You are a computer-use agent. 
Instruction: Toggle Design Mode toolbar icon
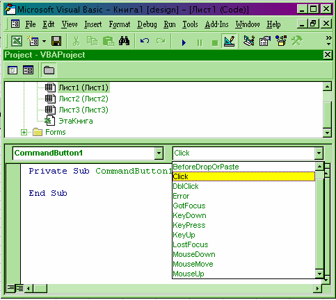(229, 41)
